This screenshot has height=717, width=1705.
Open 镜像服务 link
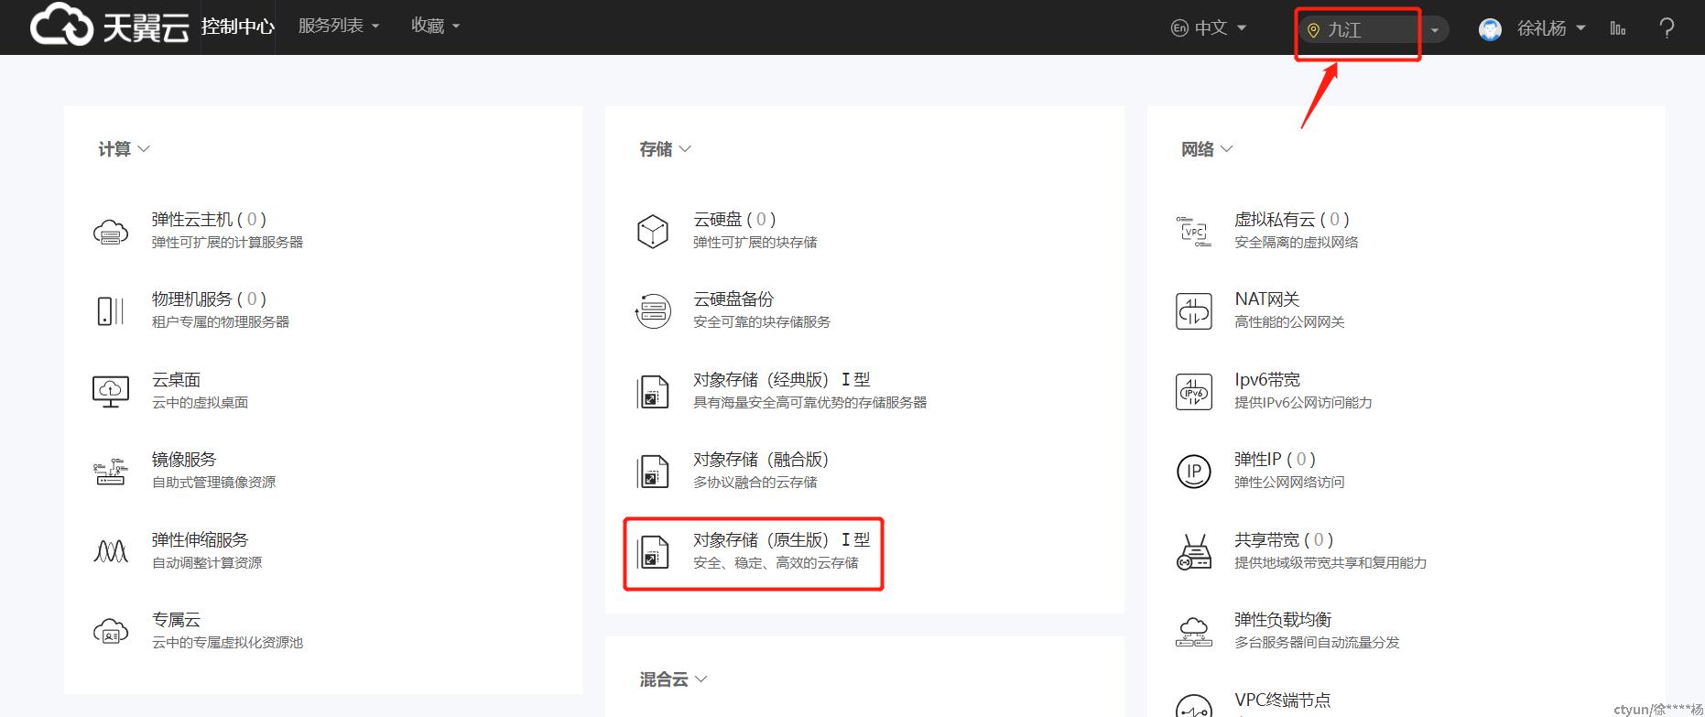point(184,460)
